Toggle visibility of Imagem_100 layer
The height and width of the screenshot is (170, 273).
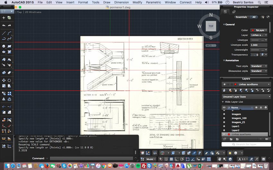[x=224, y=118]
